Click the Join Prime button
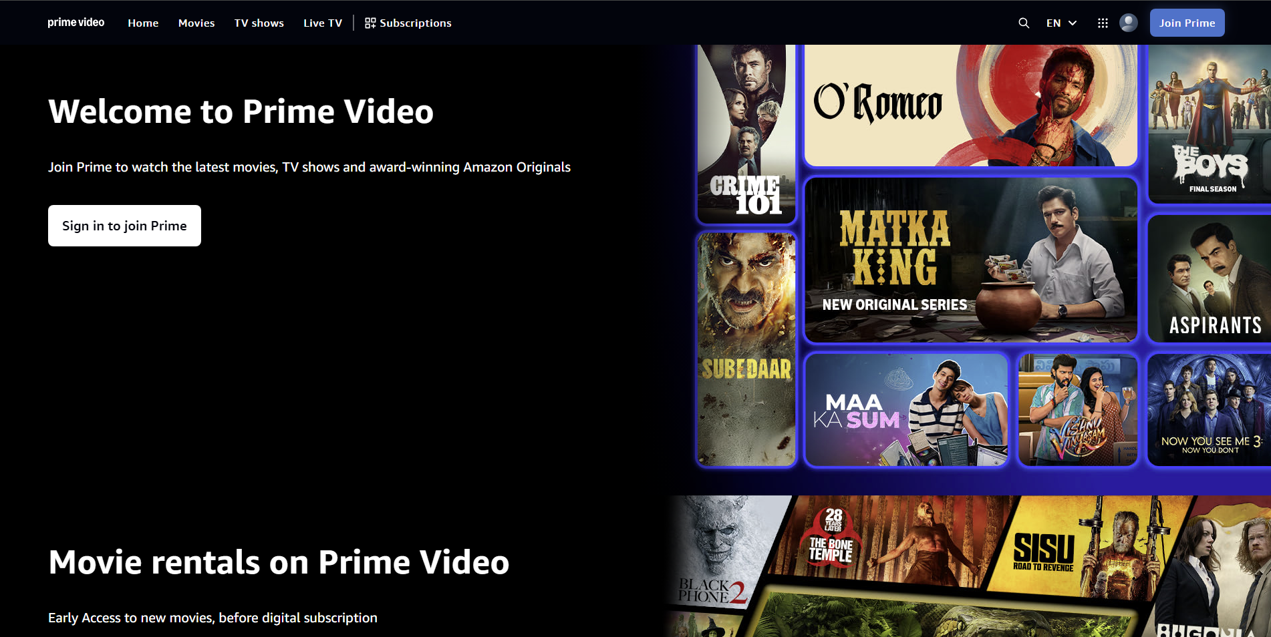The width and height of the screenshot is (1271, 637). [1187, 23]
